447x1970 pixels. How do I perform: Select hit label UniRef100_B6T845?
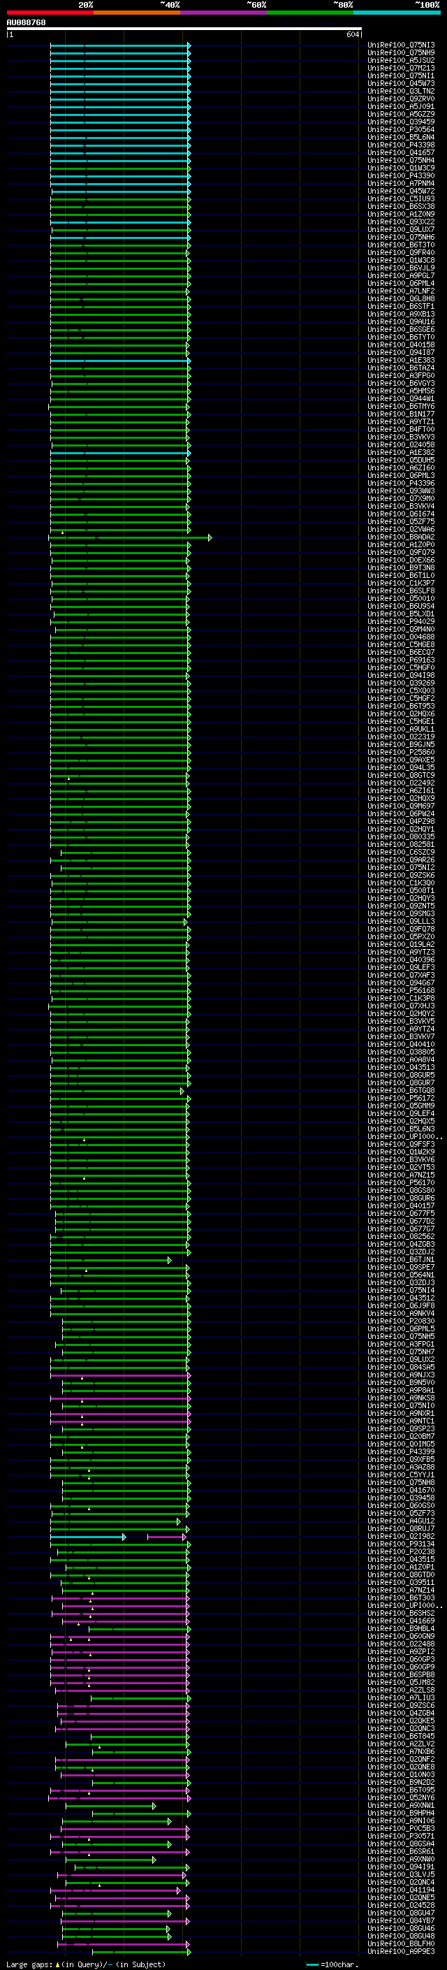(401, 1736)
